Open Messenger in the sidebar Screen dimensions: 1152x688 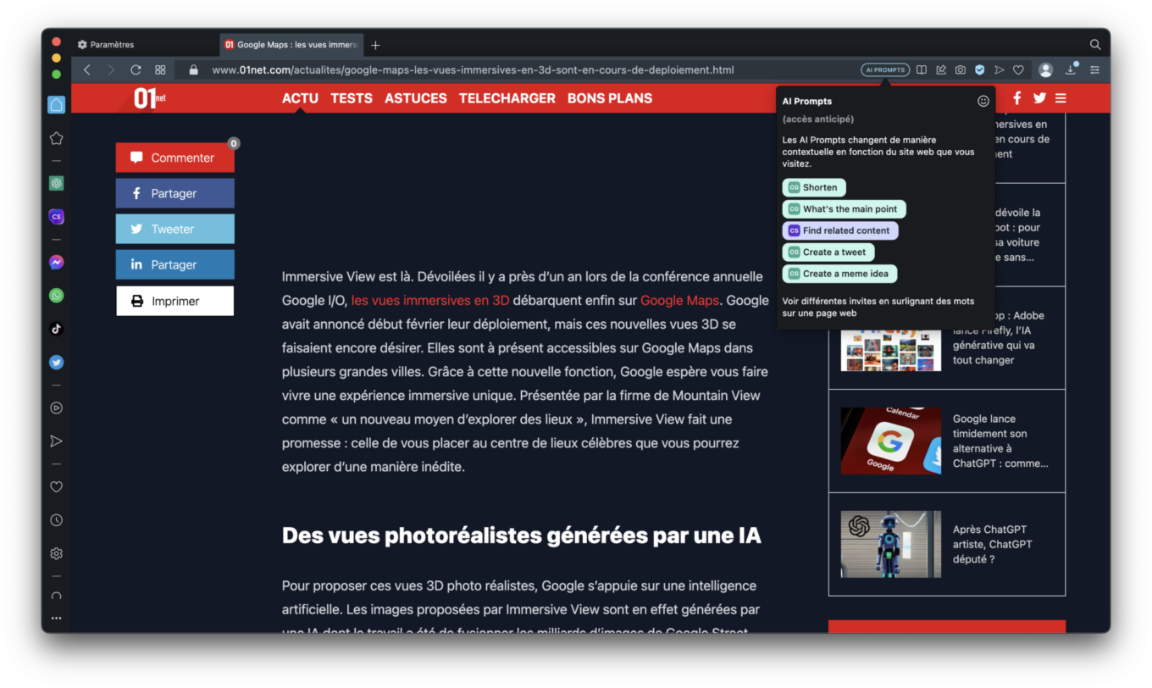[x=57, y=263]
